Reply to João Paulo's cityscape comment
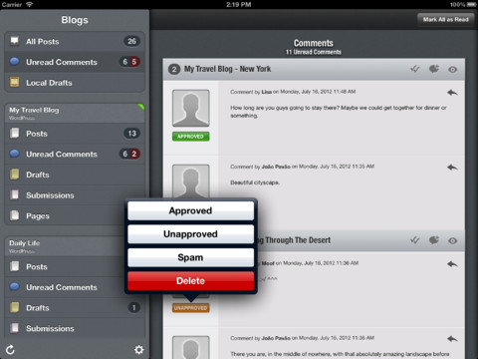Viewport: 478px width, 359px height. (452, 168)
